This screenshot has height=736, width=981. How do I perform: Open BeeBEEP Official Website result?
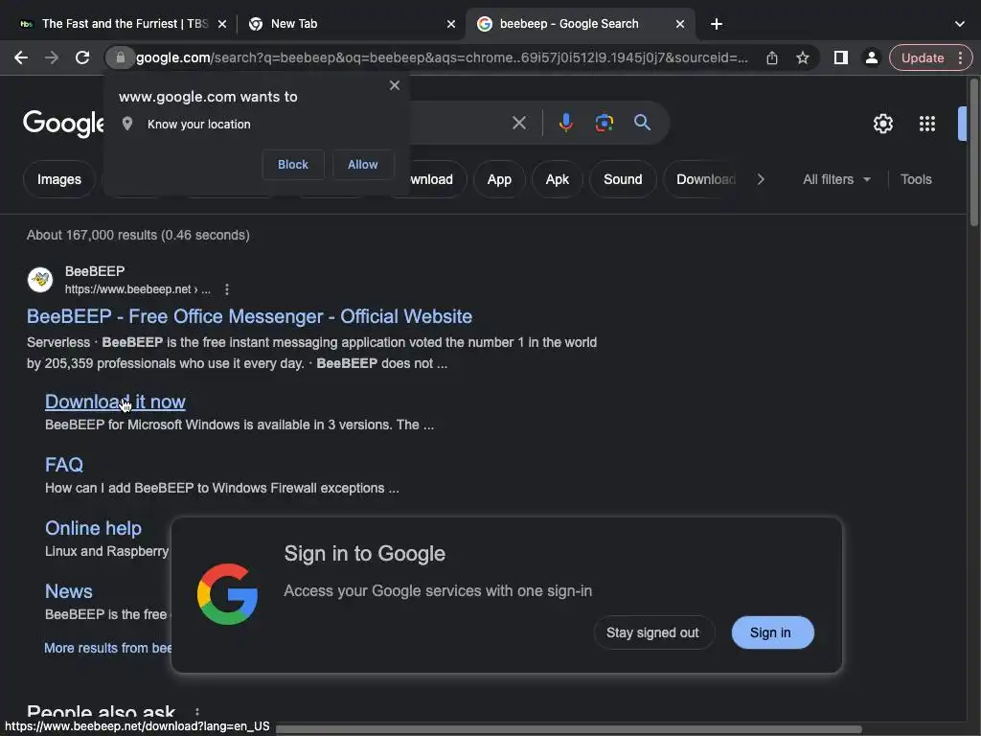(249, 316)
